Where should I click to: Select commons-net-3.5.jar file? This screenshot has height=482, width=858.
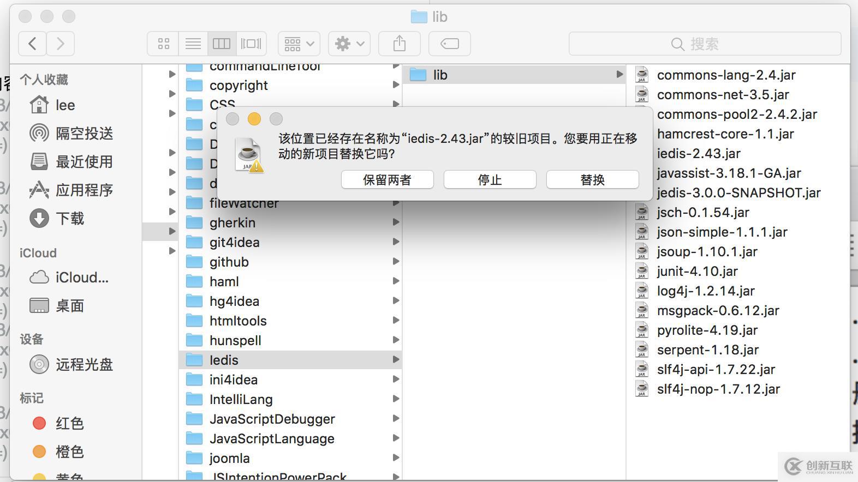(723, 94)
